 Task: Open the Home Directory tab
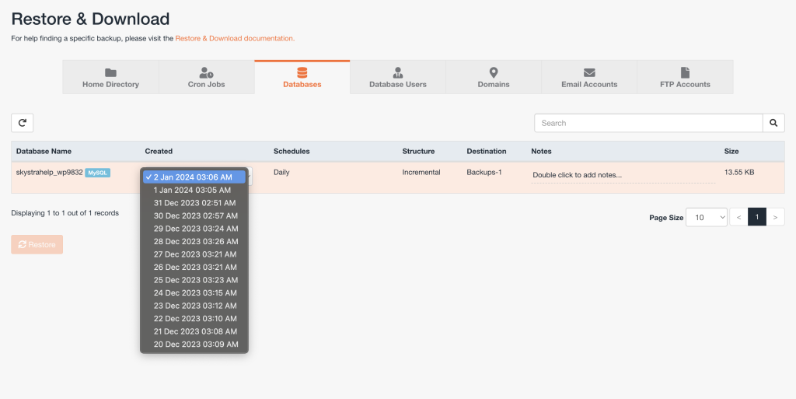coord(110,78)
